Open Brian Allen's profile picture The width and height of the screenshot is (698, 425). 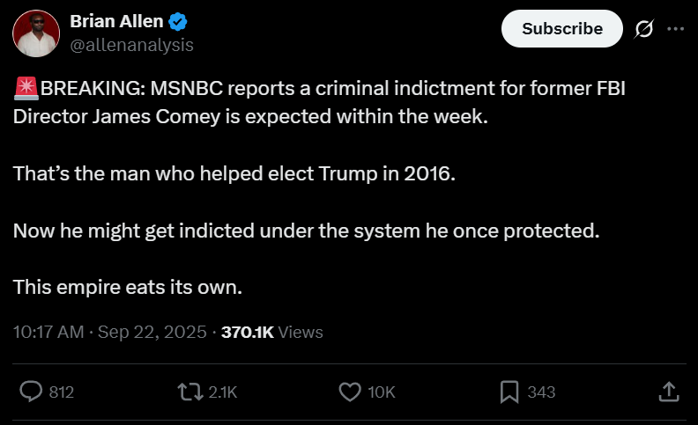coord(36,33)
